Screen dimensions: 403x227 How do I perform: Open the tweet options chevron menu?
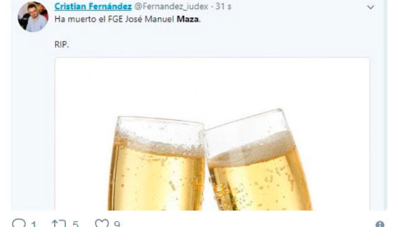[370, 7]
